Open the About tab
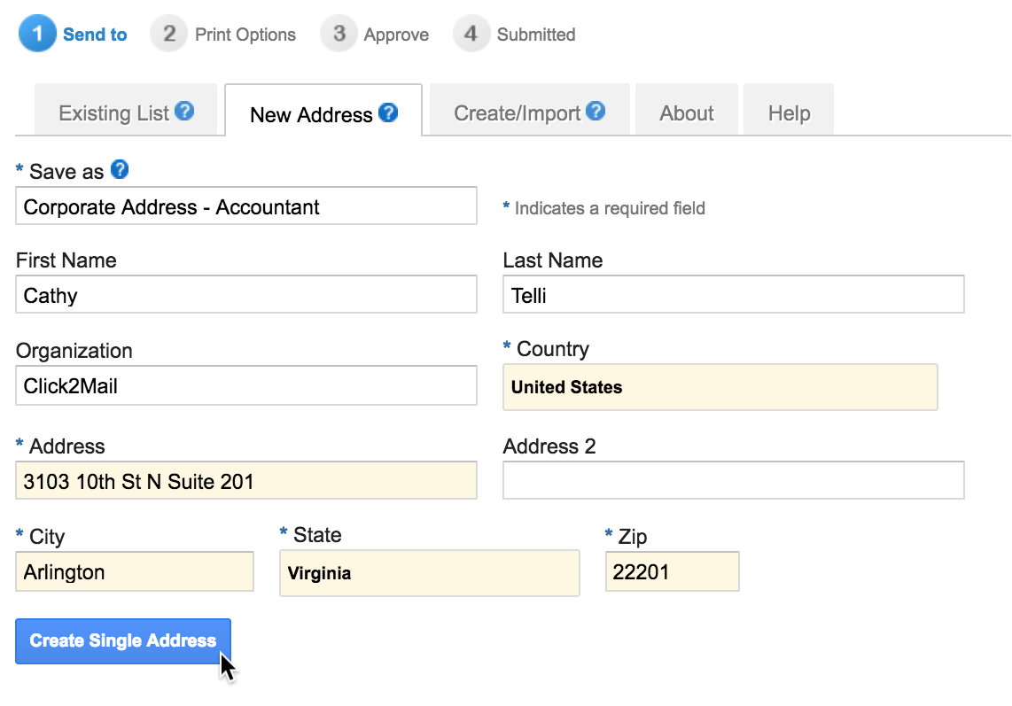Image resolution: width=1012 pixels, height=706 pixels. (686, 110)
